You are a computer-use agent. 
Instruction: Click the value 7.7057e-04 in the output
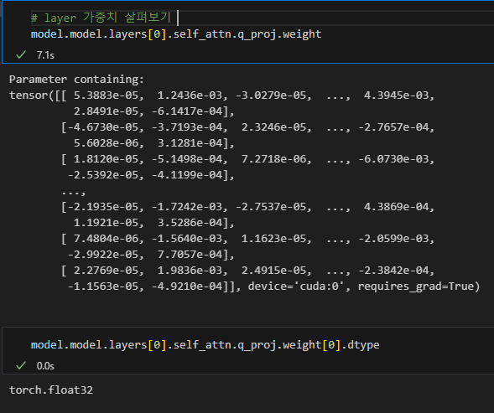190,255
